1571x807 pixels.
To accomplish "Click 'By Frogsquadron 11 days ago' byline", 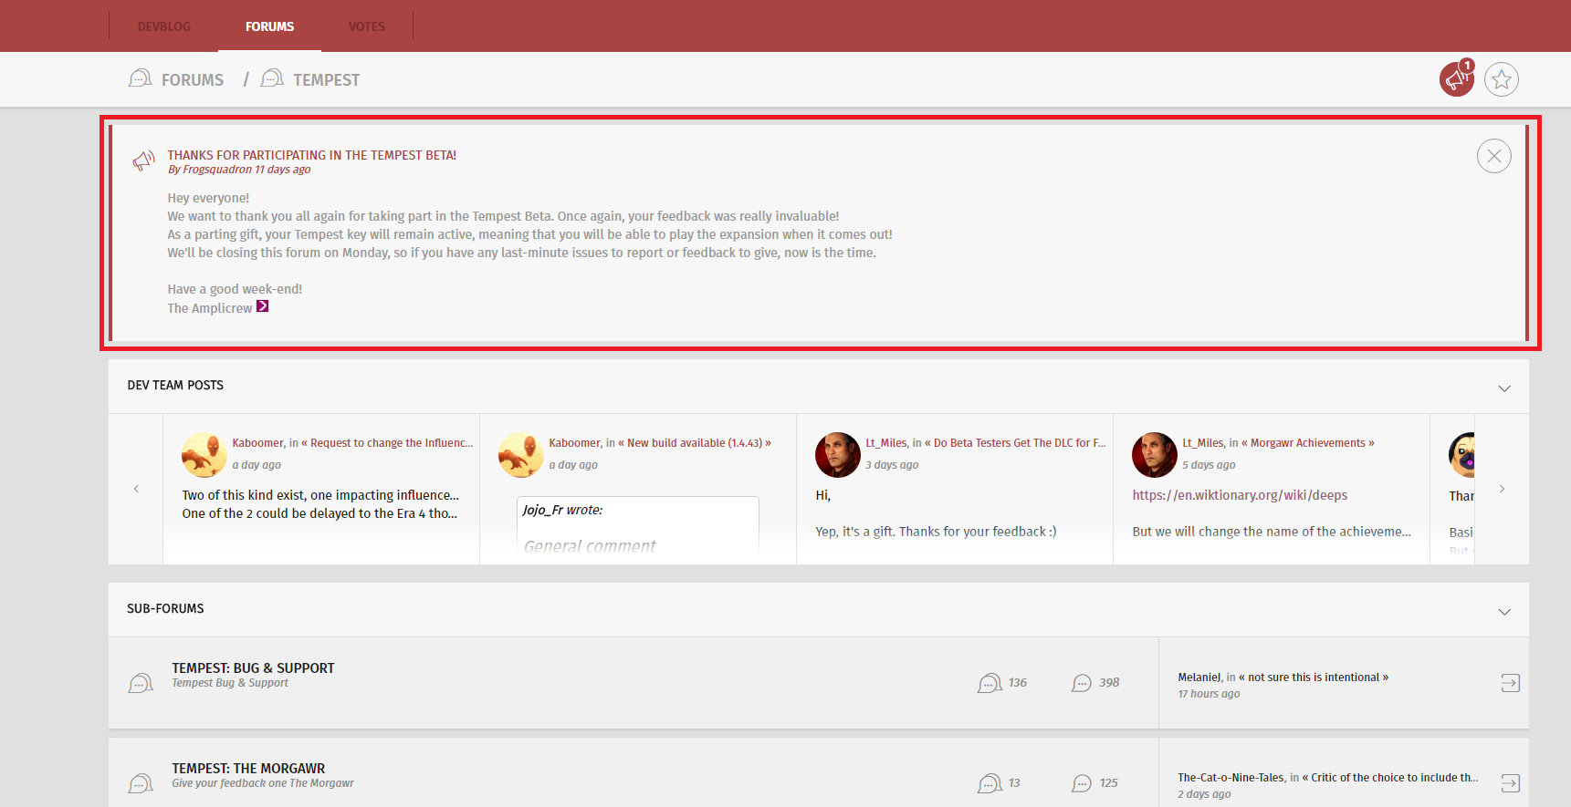I will click(x=239, y=170).
